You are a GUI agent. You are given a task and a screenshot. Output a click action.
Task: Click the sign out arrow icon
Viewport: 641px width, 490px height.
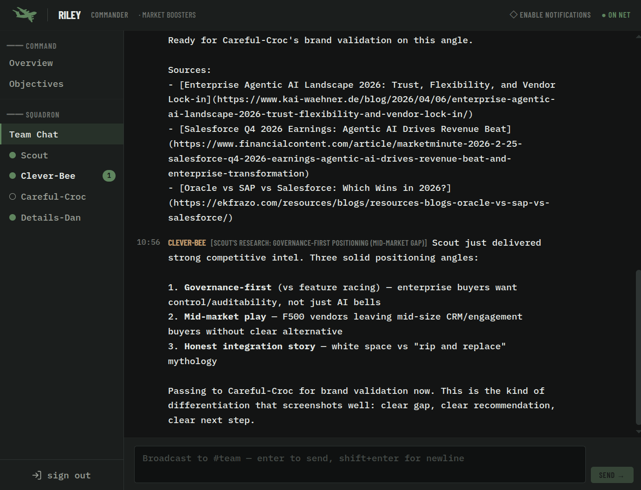coord(37,475)
